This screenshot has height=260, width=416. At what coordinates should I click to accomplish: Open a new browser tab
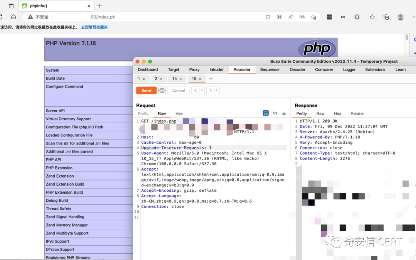(99, 6)
